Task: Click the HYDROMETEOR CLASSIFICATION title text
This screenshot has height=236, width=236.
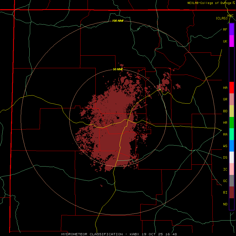Action: point(92,234)
